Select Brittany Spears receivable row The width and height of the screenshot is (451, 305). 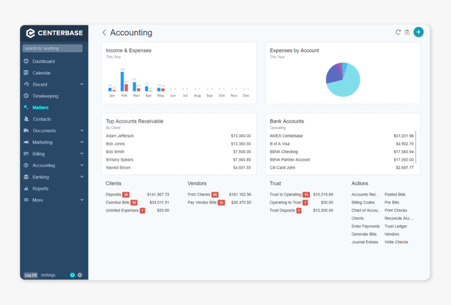pos(178,160)
